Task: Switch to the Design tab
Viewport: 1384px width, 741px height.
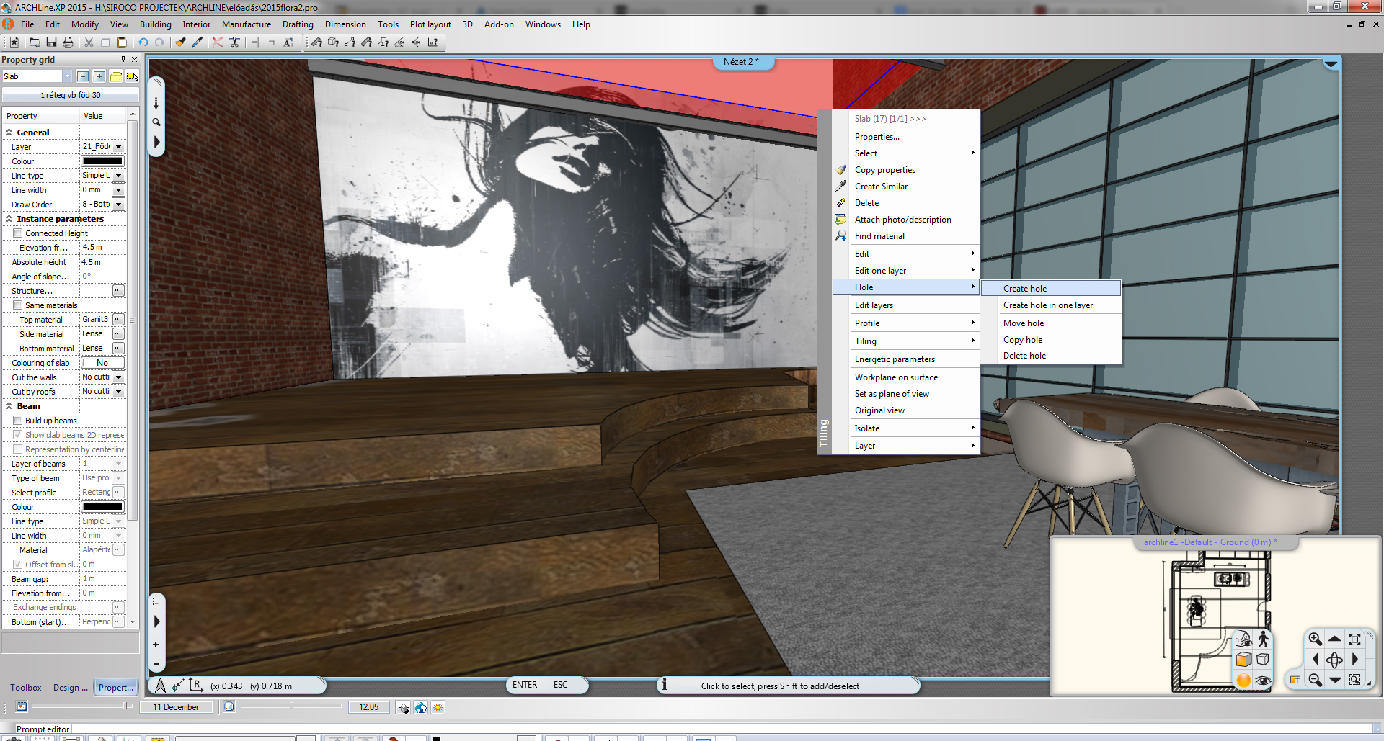Action: pos(71,688)
